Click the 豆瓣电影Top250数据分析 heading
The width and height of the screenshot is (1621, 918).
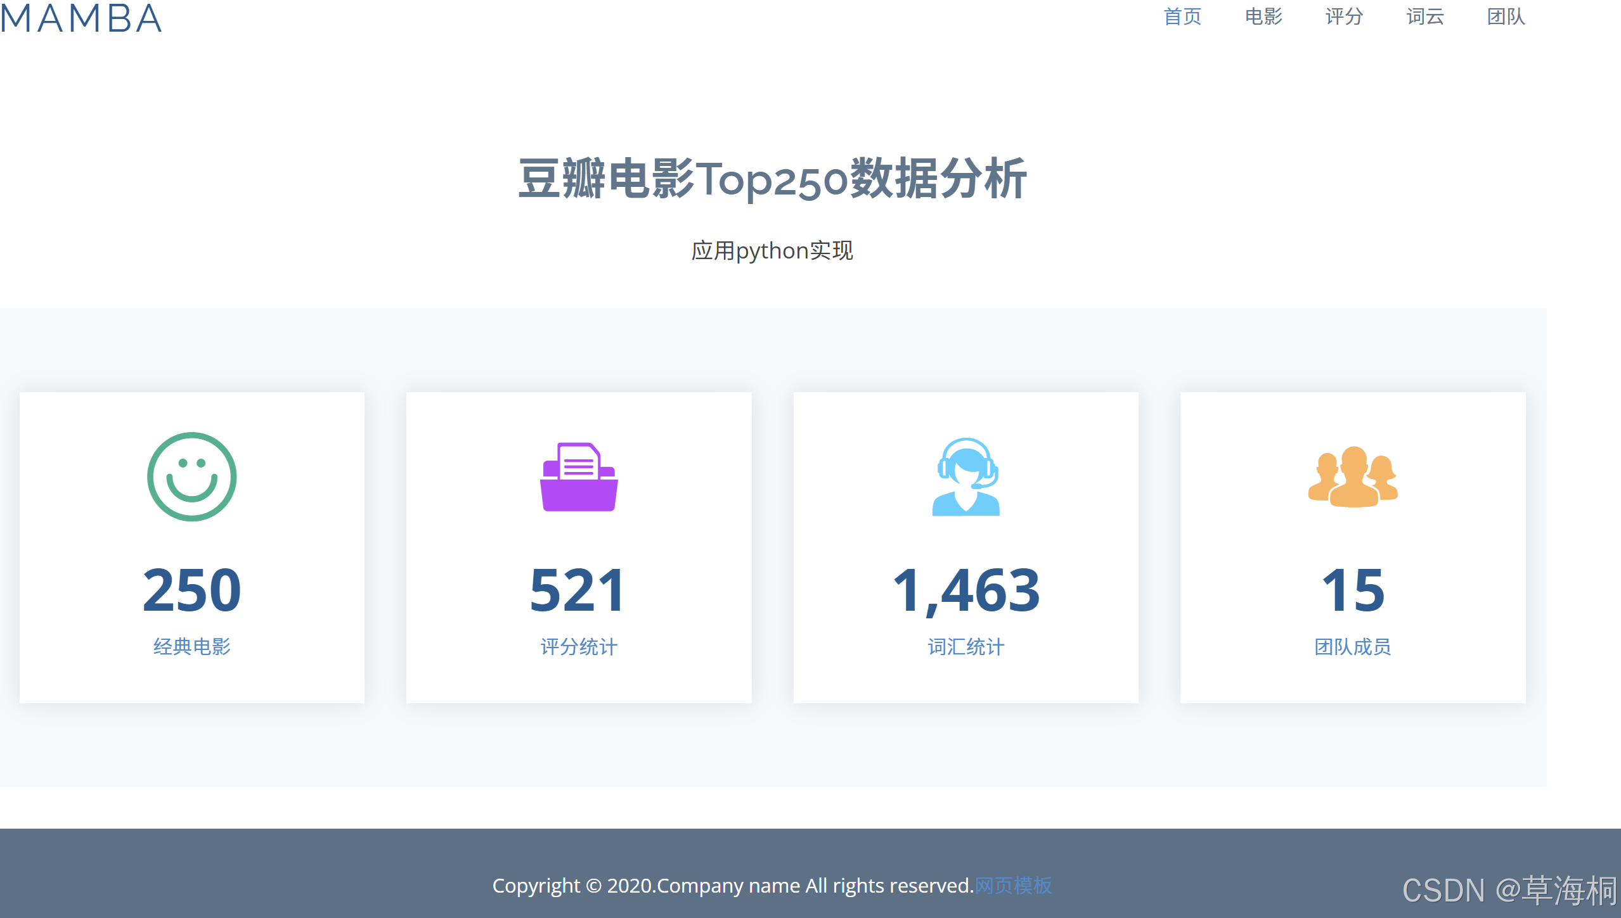click(772, 179)
